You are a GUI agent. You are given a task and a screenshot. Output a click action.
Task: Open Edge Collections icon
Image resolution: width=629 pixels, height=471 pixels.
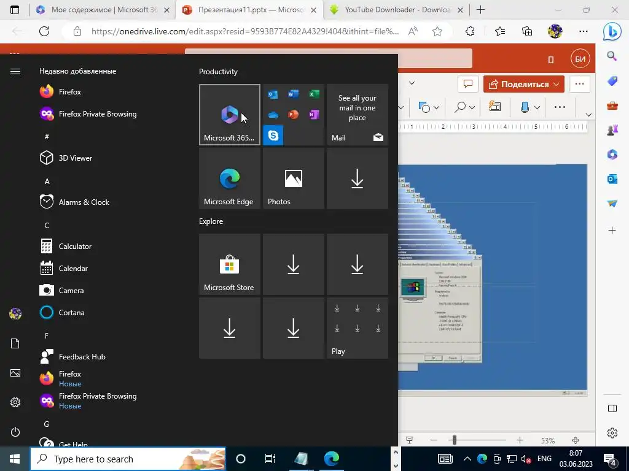point(527,31)
